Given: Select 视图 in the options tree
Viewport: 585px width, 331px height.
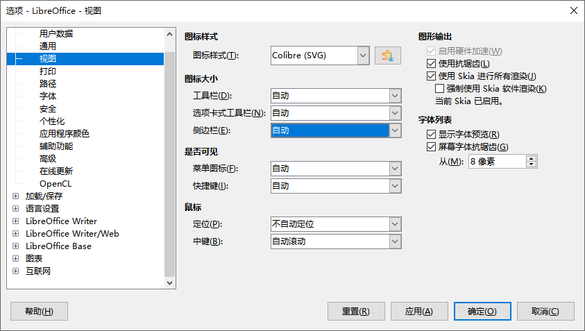Looking at the screenshot, I should (x=48, y=58).
